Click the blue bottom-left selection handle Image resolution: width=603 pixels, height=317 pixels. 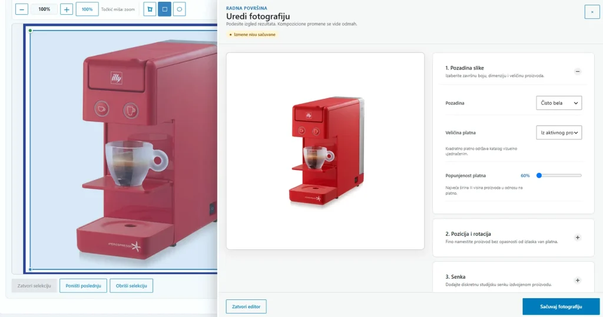click(30, 269)
